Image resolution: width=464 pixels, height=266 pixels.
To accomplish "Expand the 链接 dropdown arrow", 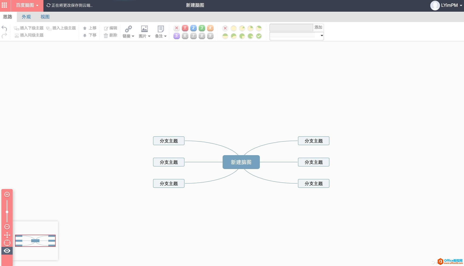I will point(133,36).
